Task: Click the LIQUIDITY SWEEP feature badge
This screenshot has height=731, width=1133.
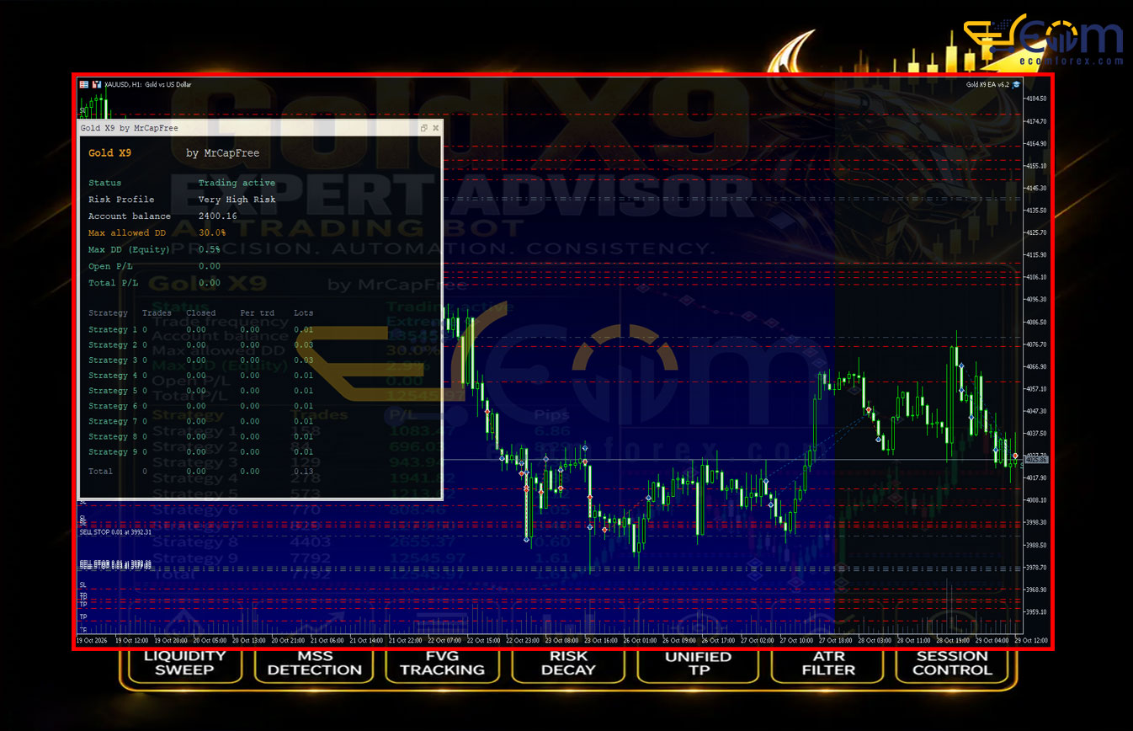Action: (x=185, y=663)
